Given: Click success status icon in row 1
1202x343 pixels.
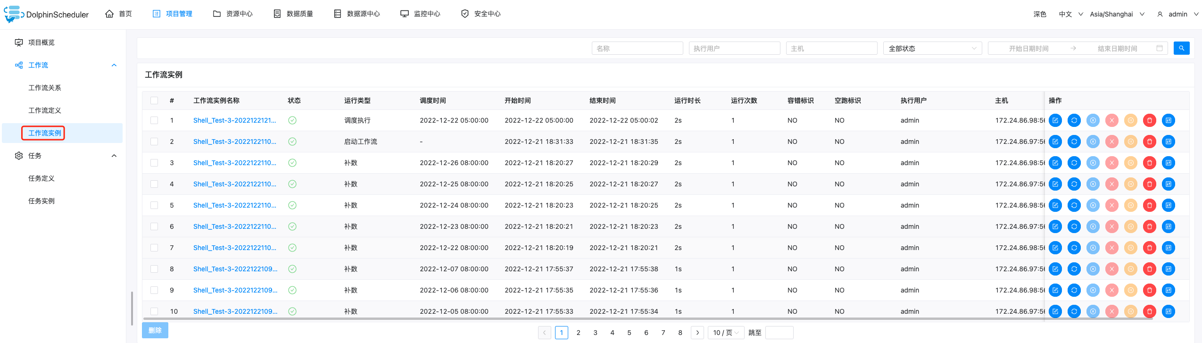Looking at the screenshot, I should point(292,120).
